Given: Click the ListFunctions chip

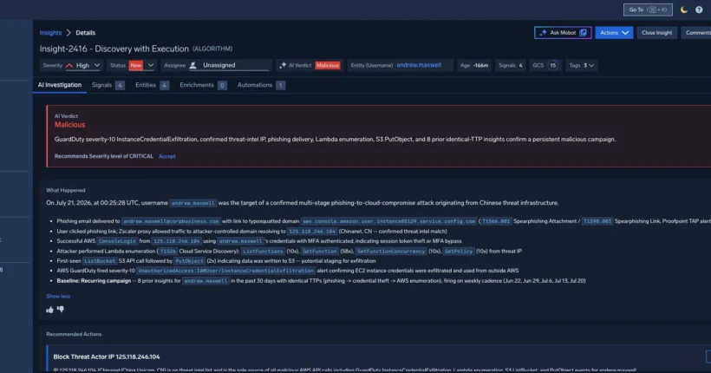Looking at the screenshot, I should (263, 252).
